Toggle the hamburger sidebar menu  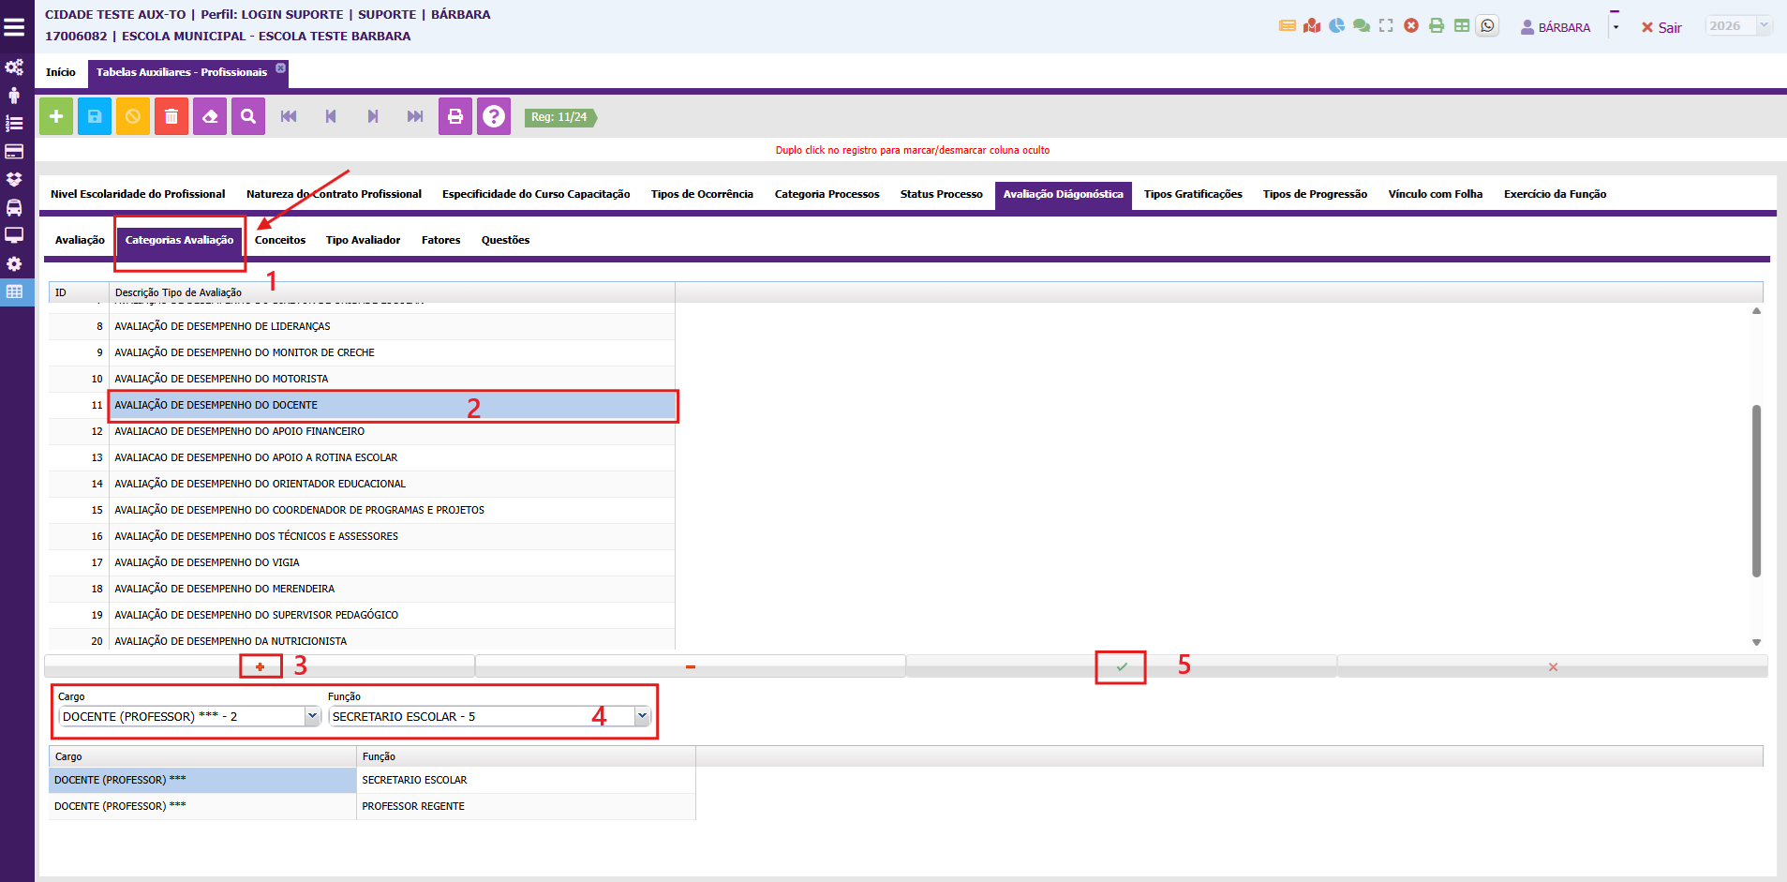pos(15,27)
